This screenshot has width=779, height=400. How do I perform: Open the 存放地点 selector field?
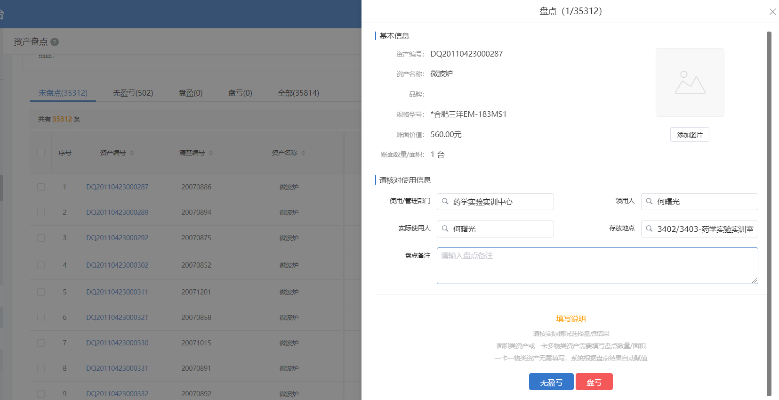(x=704, y=229)
